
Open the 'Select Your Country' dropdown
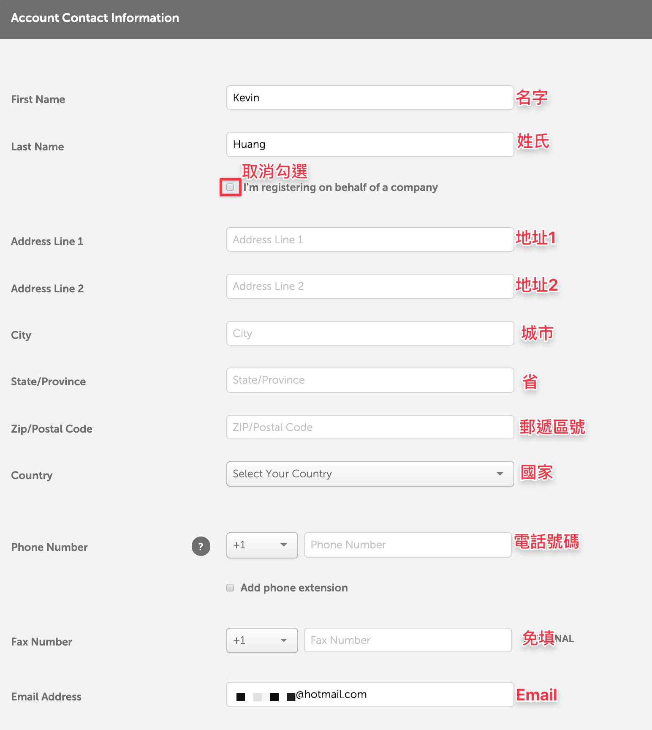[x=370, y=474]
